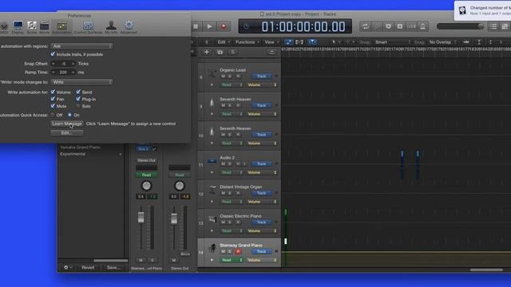This screenshot has width=511, height=287.
Task: Click the Stop transport button
Action: 196,26
